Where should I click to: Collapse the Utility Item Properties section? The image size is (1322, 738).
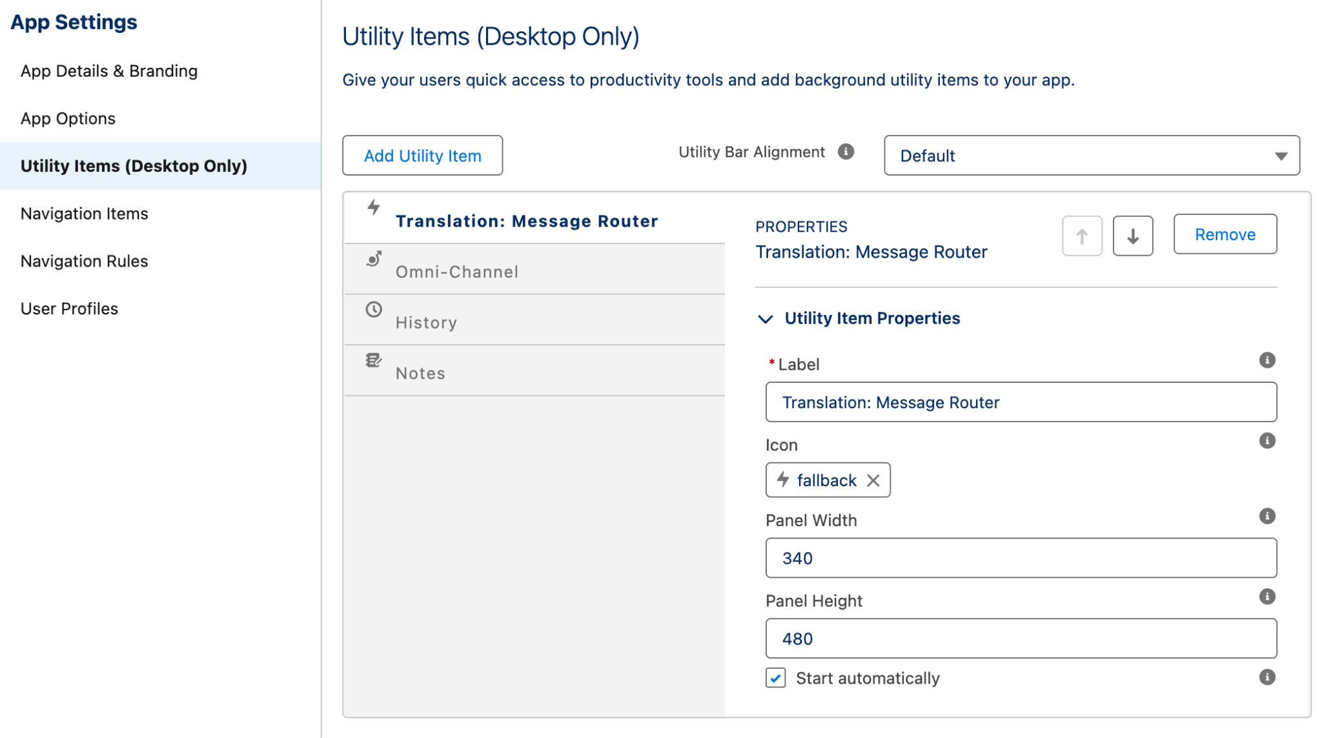pyautogui.click(x=766, y=319)
